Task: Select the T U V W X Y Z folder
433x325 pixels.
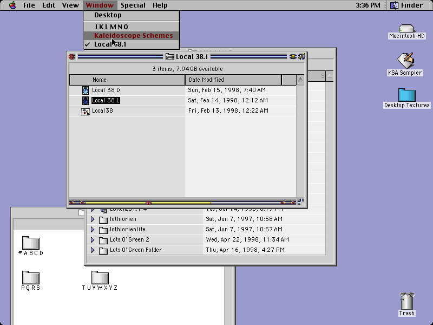Action: 100,277
